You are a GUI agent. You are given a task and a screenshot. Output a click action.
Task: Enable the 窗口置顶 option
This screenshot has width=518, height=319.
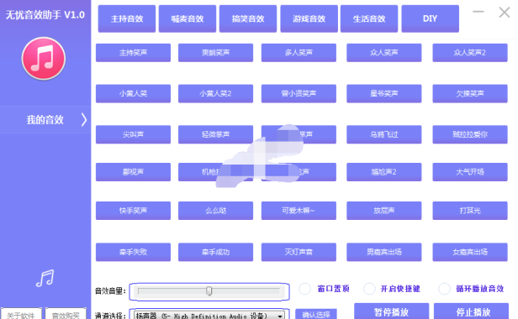[304, 289]
